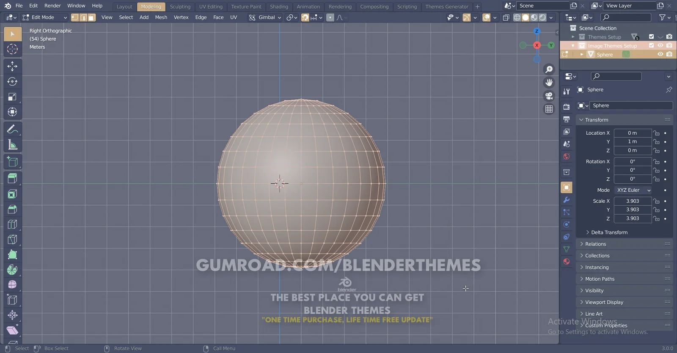The width and height of the screenshot is (677, 353).
Task: Activate the Move tool
Action: [x=12, y=66]
